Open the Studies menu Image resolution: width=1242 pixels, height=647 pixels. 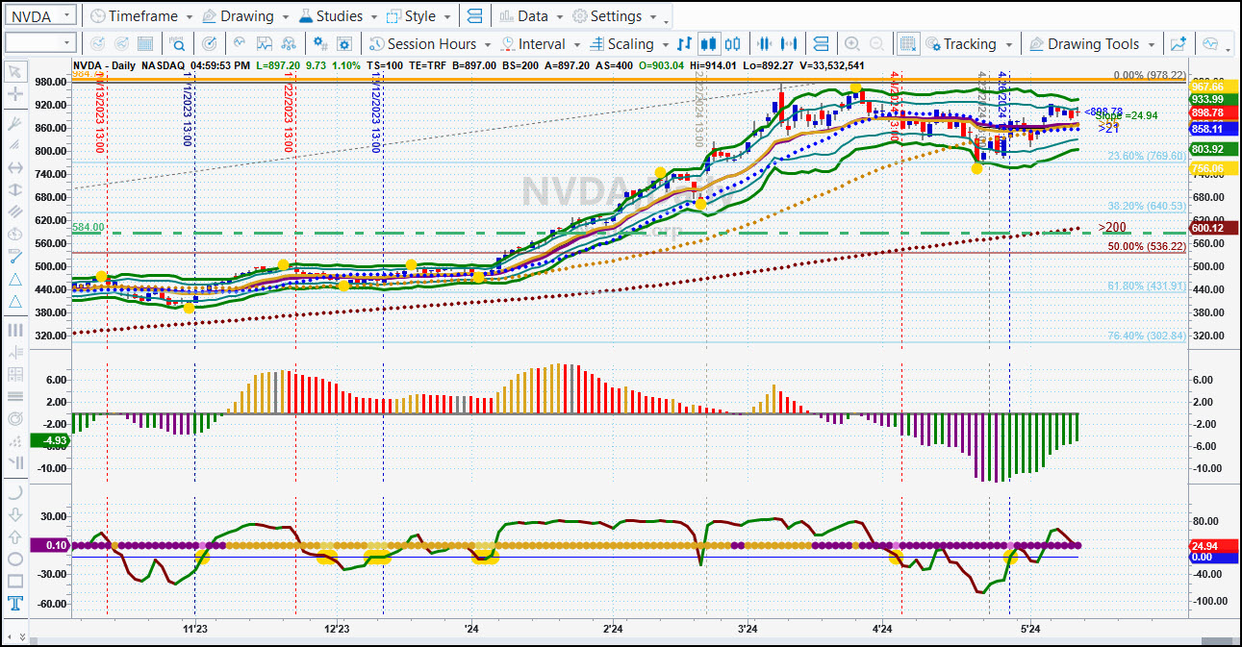click(338, 15)
